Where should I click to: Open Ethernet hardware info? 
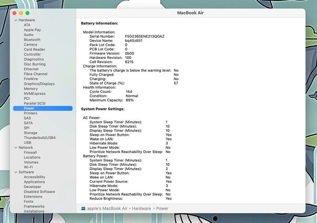coord(31,69)
